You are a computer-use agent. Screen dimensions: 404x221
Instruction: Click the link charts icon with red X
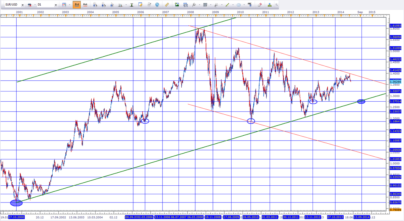pyautogui.click(x=30, y=5)
